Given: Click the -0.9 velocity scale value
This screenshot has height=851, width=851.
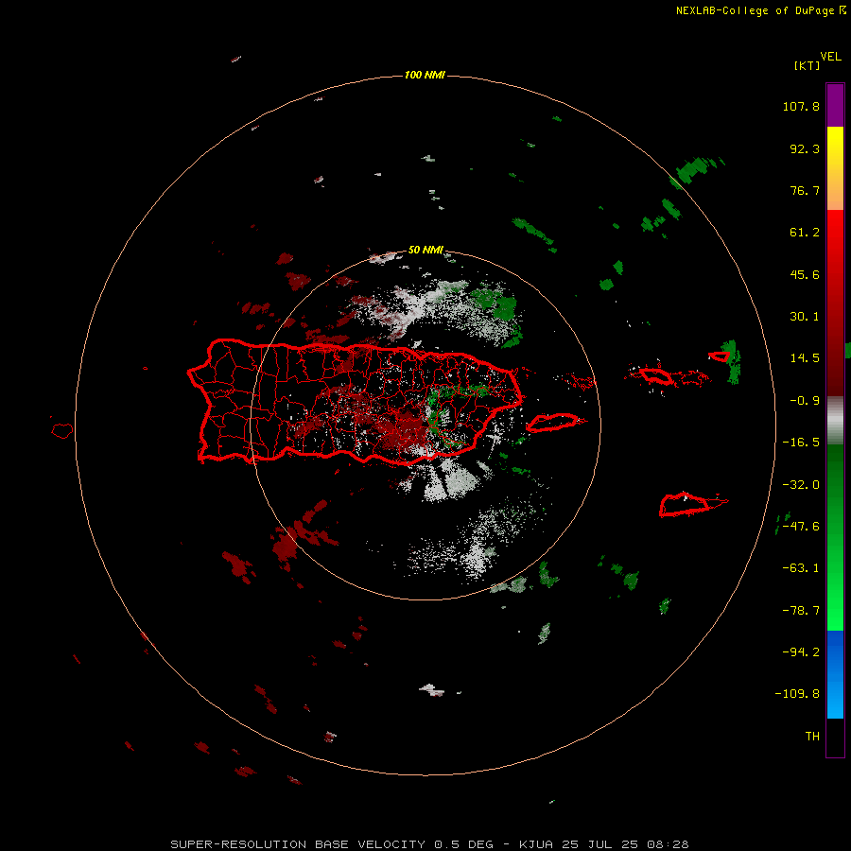Looking at the screenshot, I should coord(805,401).
